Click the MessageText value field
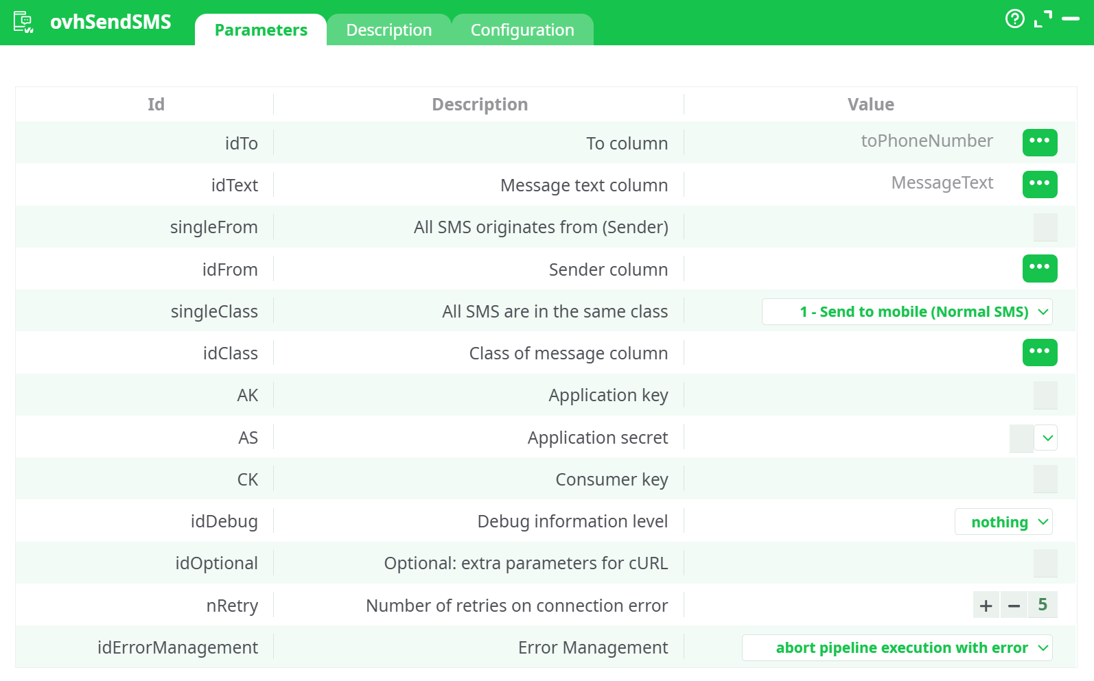 (942, 183)
